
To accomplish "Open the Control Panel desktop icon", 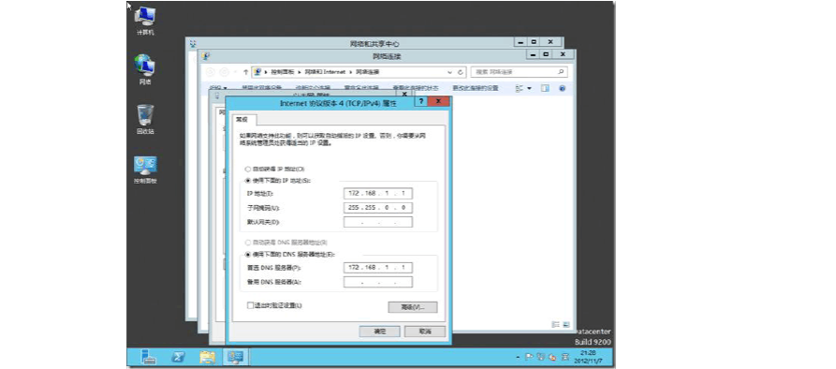I will [145, 170].
